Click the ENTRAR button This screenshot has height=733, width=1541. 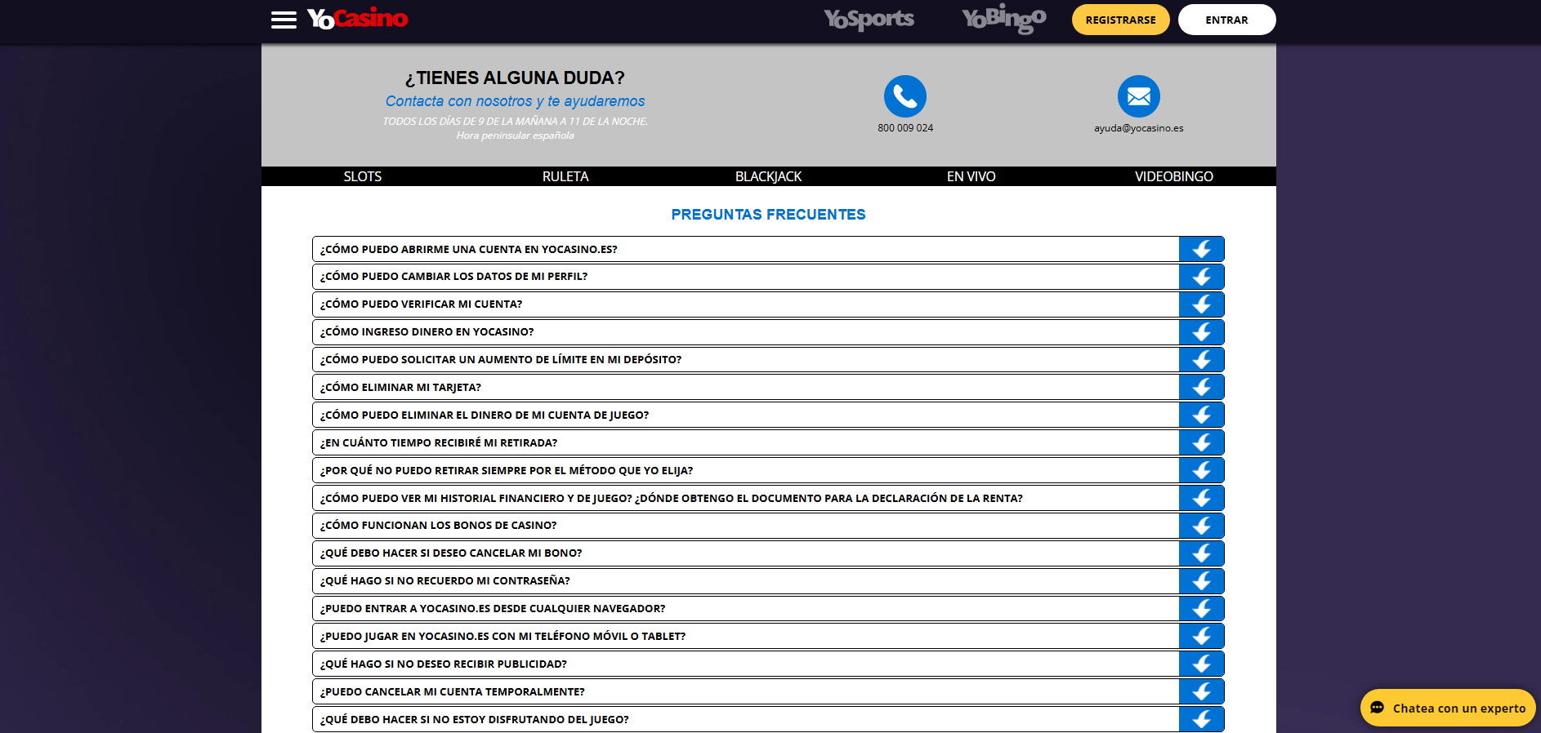click(1226, 20)
